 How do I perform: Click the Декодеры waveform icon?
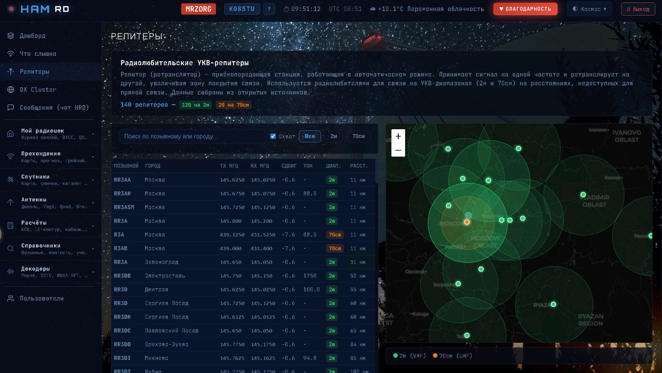point(11,272)
